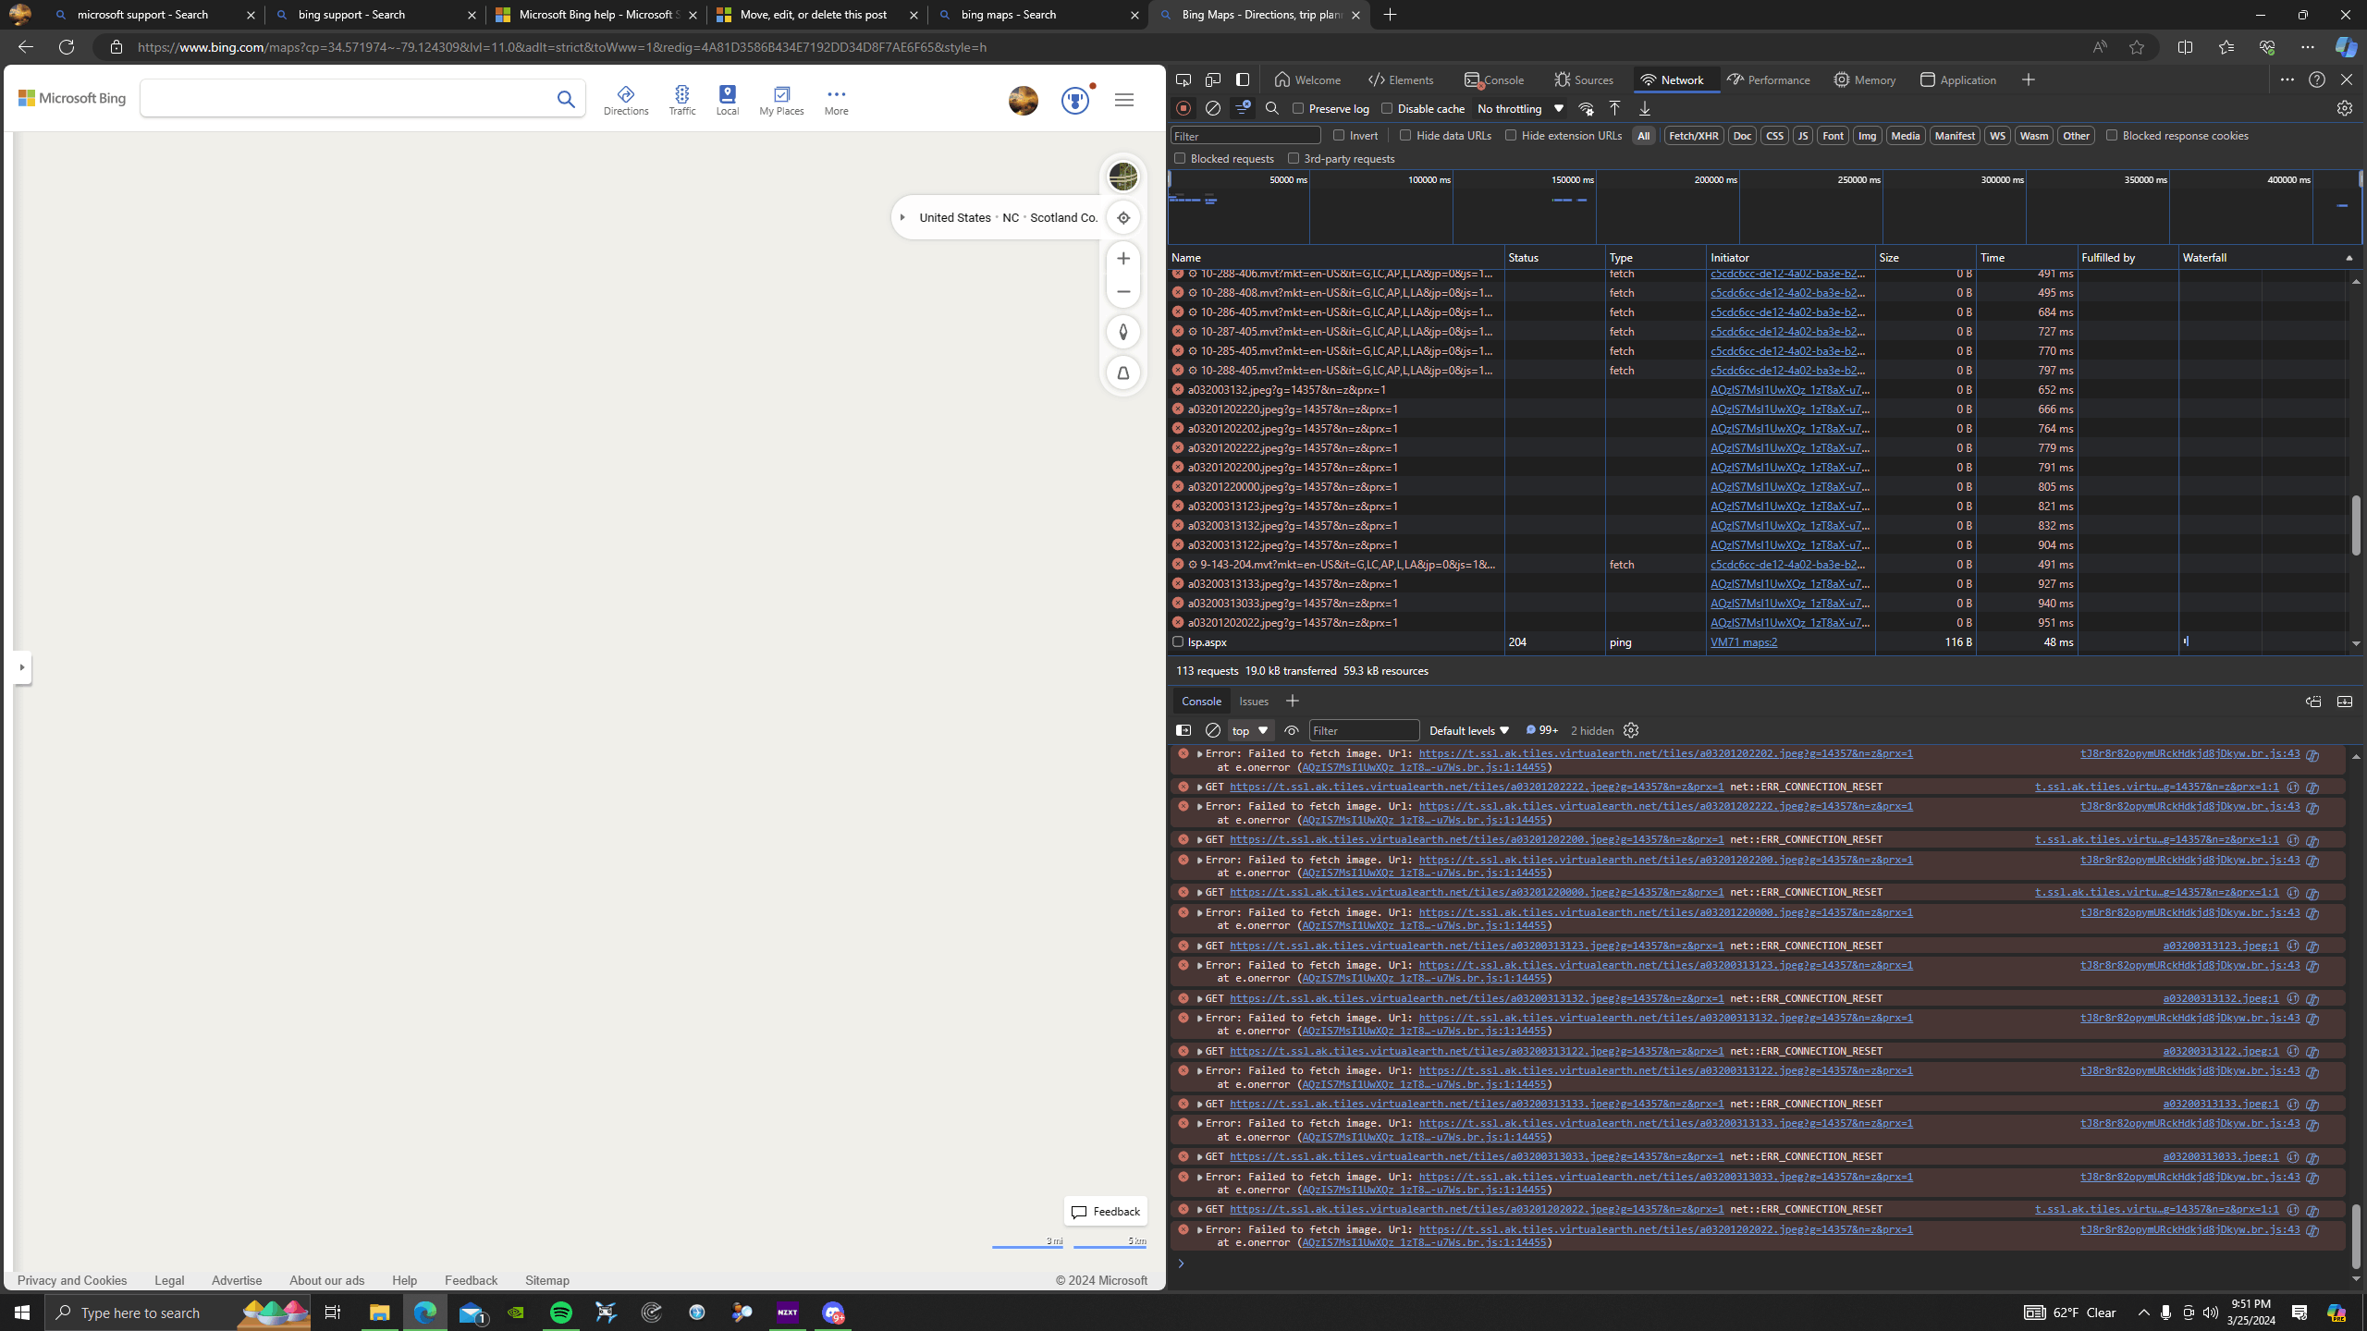The width and height of the screenshot is (2367, 1331).
Task: Show the Traffic layer
Action: tap(681, 100)
